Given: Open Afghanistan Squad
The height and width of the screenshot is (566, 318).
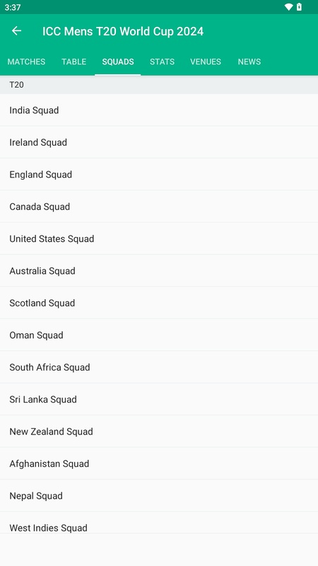Looking at the screenshot, I should [159, 463].
